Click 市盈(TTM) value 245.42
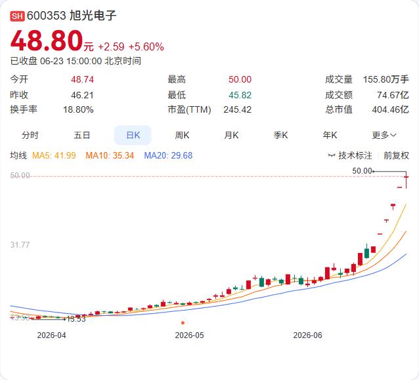Viewport: 419px width, 380px height. tap(238, 109)
